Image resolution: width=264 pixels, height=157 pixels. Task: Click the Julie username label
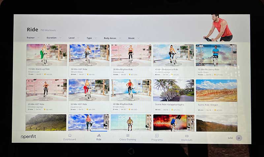pos(230,138)
